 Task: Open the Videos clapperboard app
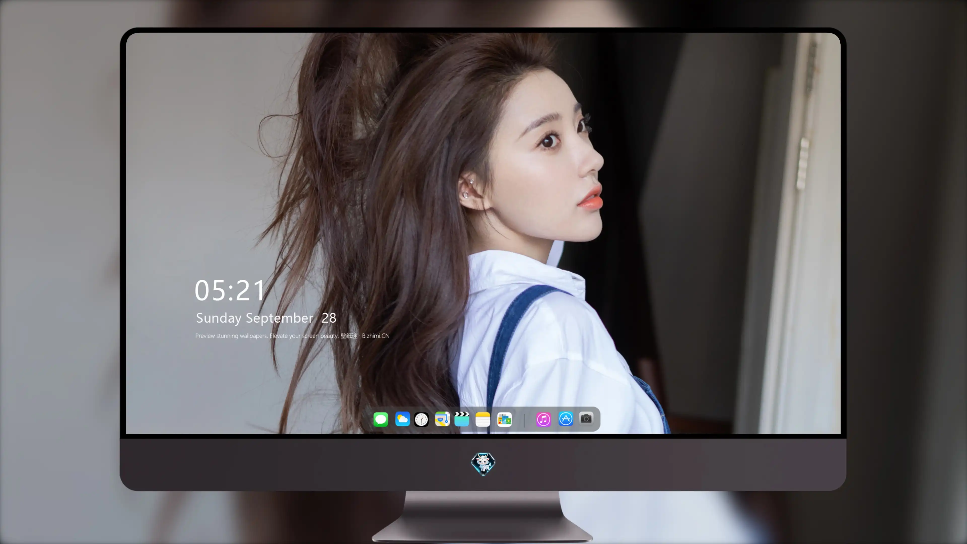462,419
